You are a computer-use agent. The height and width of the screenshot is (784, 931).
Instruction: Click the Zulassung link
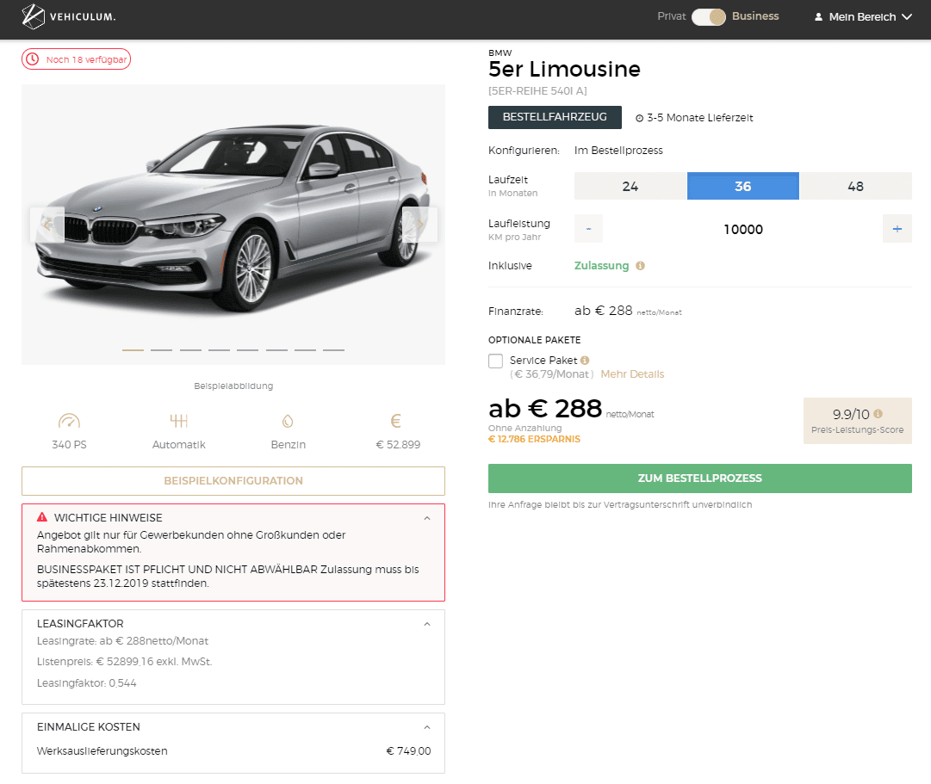click(601, 266)
